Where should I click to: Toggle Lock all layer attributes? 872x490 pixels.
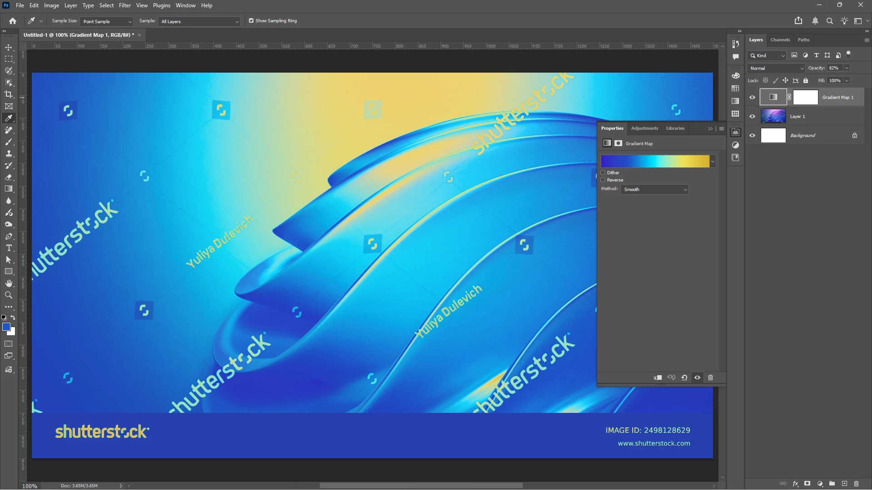pos(806,81)
